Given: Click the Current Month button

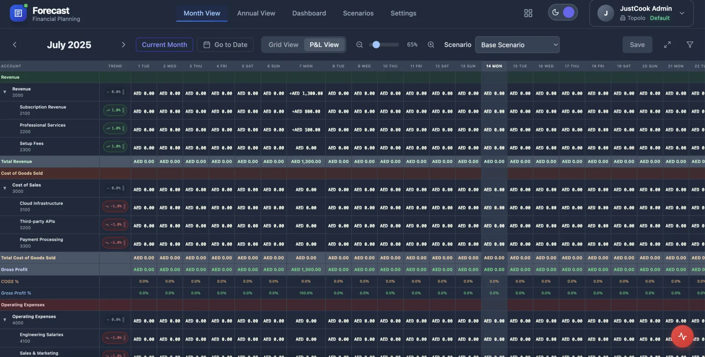Looking at the screenshot, I should pyautogui.click(x=164, y=45).
